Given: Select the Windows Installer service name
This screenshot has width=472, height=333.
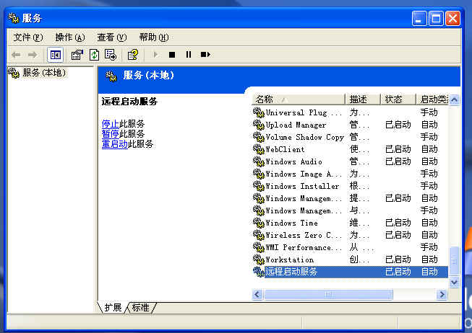Looking at the screenshot, I should 302,186.
